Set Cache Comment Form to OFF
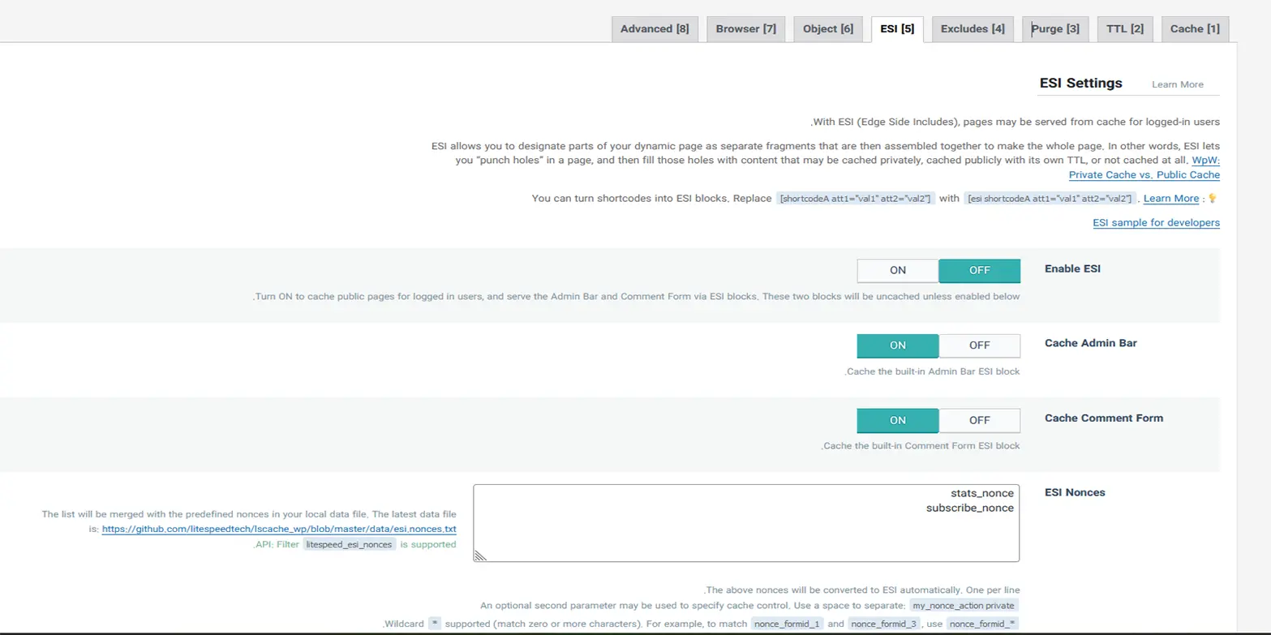 [x=980, y=420]
